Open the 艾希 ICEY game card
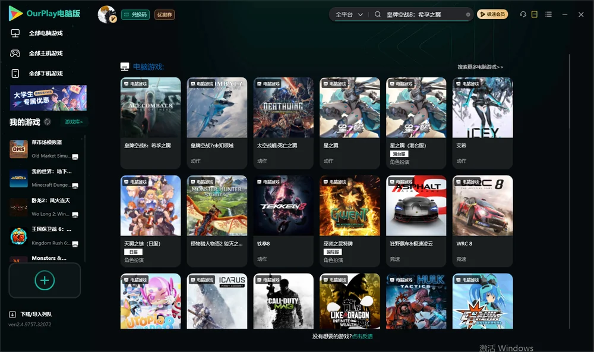The height and width of the screenshot is (352, 594). [x=482, y=123]
